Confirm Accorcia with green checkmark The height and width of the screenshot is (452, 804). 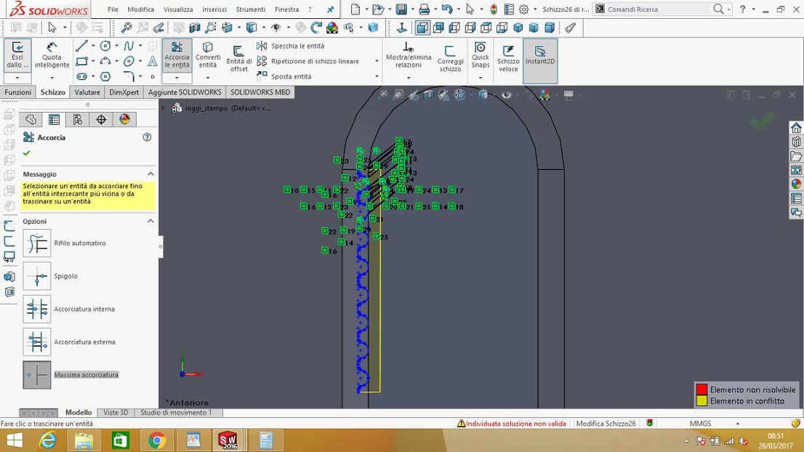[27, 153]
